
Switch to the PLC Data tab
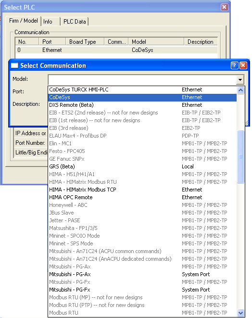point(75,22)
